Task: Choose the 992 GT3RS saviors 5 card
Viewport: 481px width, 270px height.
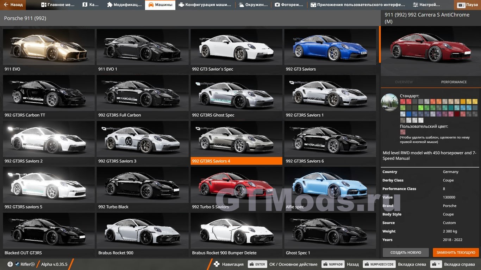Action: click(x=49, y=188)
